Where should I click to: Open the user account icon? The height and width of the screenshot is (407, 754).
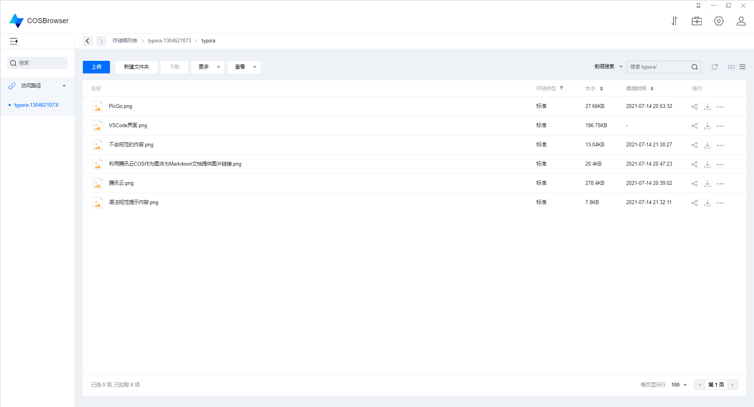click(x=741, y=21)
